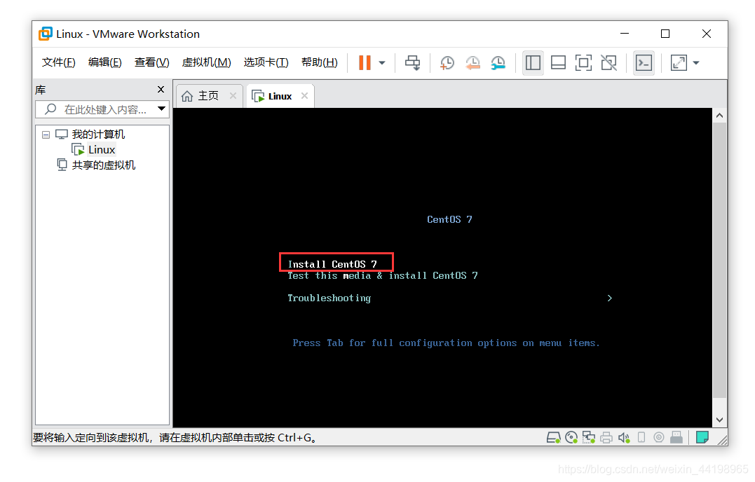Open the console view icon
The image size is (755, 482).
tap(644, 62)
